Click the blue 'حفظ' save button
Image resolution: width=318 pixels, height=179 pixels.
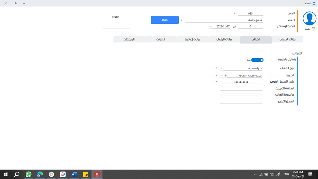coord(165,20)
